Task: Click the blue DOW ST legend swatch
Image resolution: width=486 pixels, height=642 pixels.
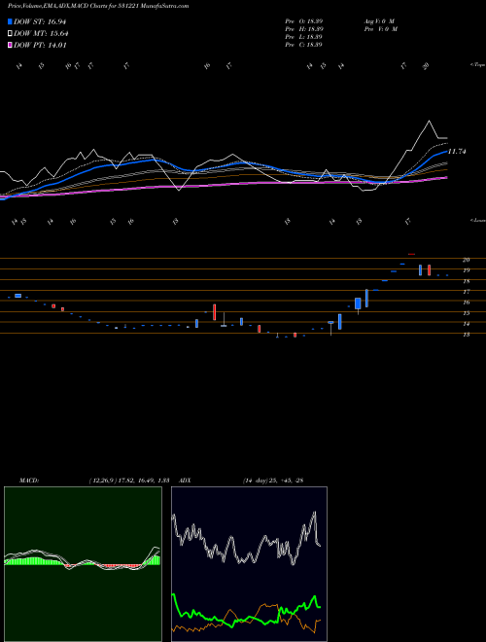Action: (x=11, y=21)
